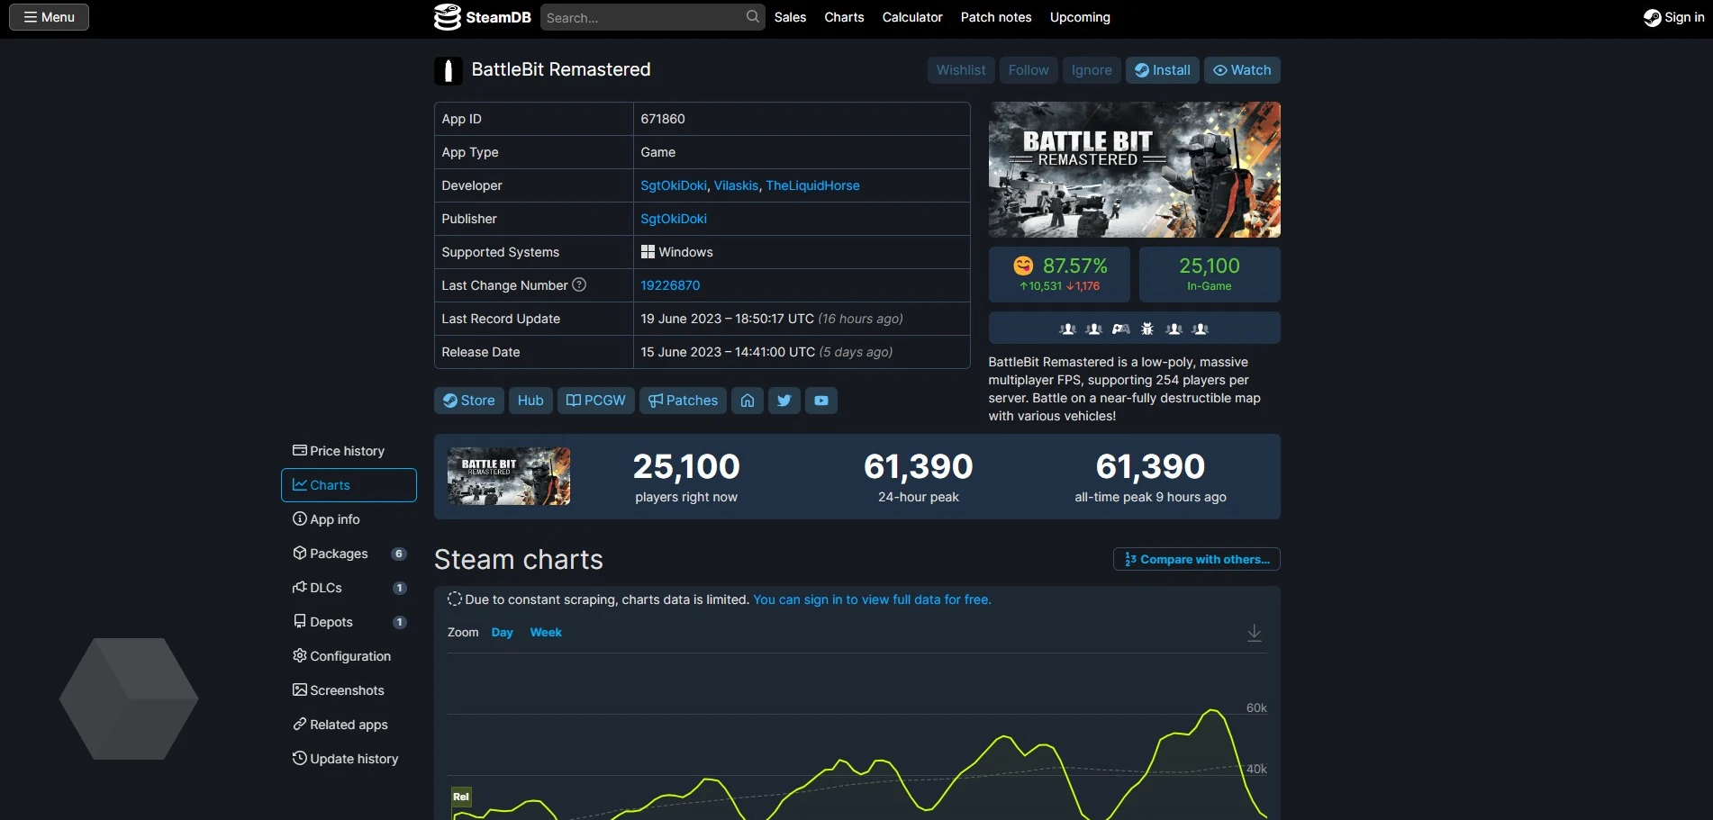Click the Rel release marker on chart

[461, 797]
